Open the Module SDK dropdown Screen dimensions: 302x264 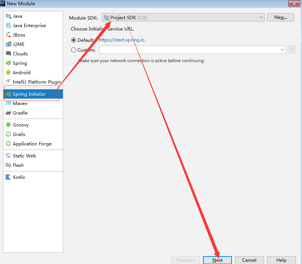[x=183, y=17]
